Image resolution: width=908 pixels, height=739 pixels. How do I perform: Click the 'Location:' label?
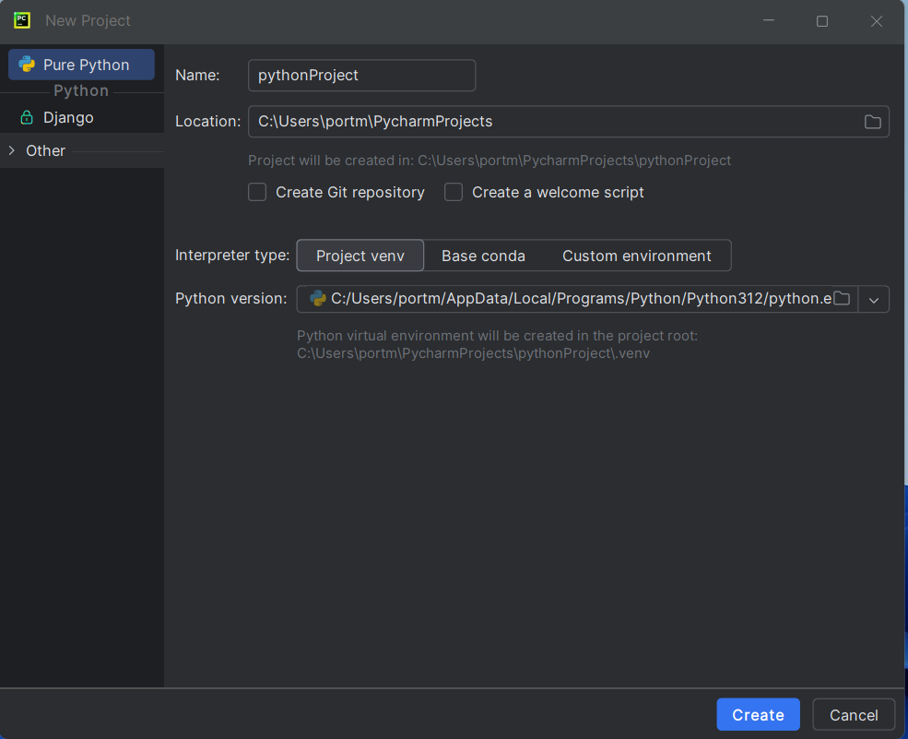208,122
